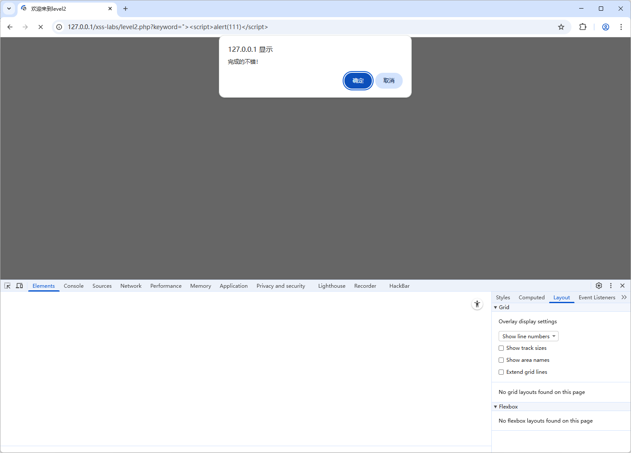Close the DevTools panel

(622, 286)
